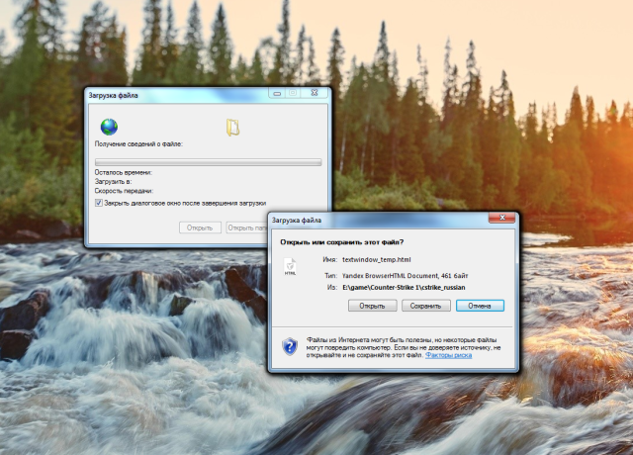Click the blue security shield icon
The height and width of the screenshot is (455, 633).
(x=290, y=347)
